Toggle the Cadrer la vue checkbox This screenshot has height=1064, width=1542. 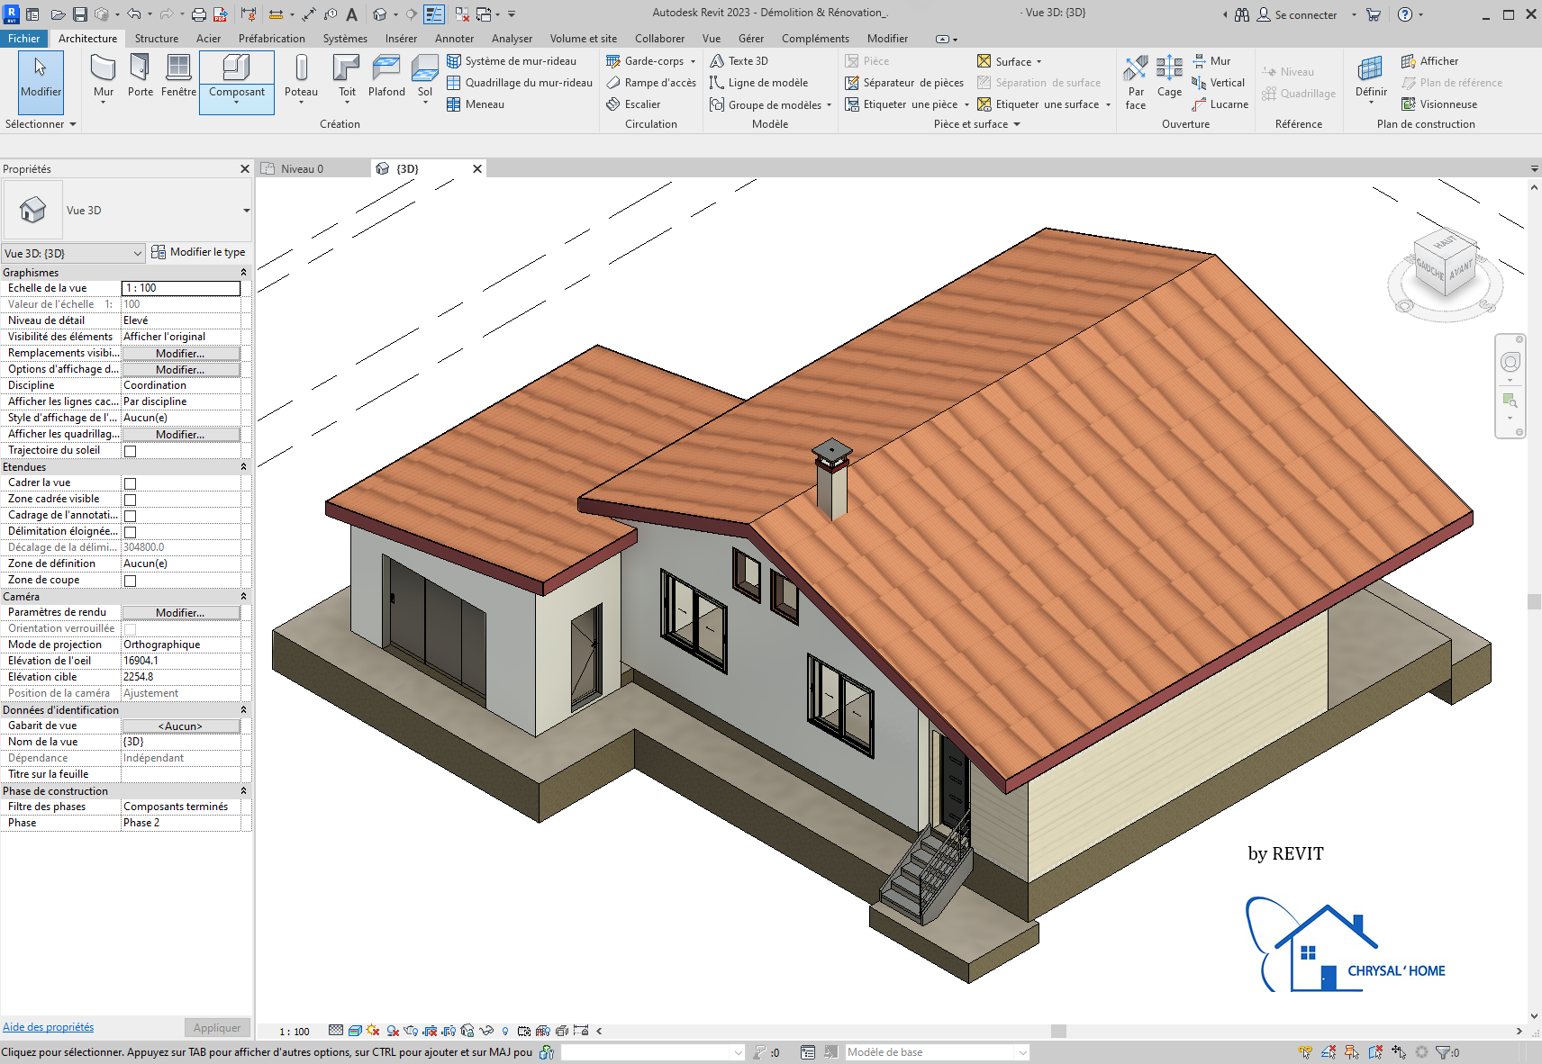(130, 483)
